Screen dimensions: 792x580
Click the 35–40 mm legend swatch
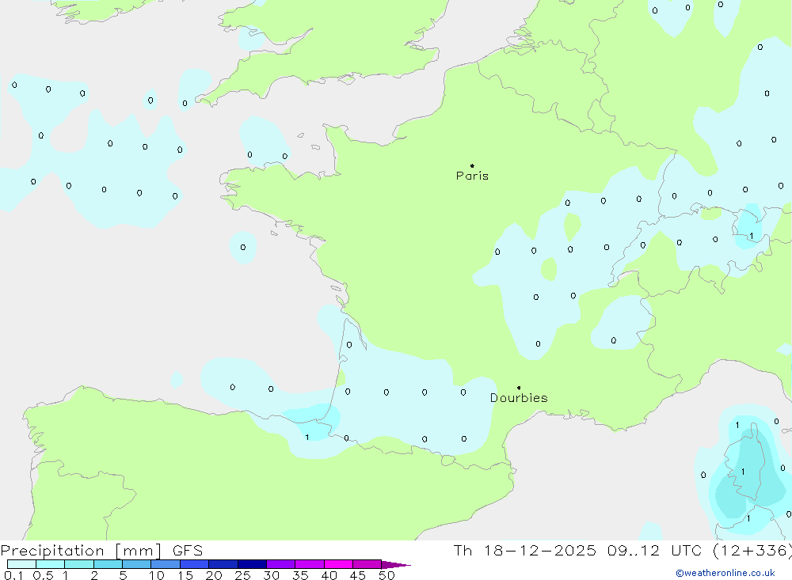point(309,564)
